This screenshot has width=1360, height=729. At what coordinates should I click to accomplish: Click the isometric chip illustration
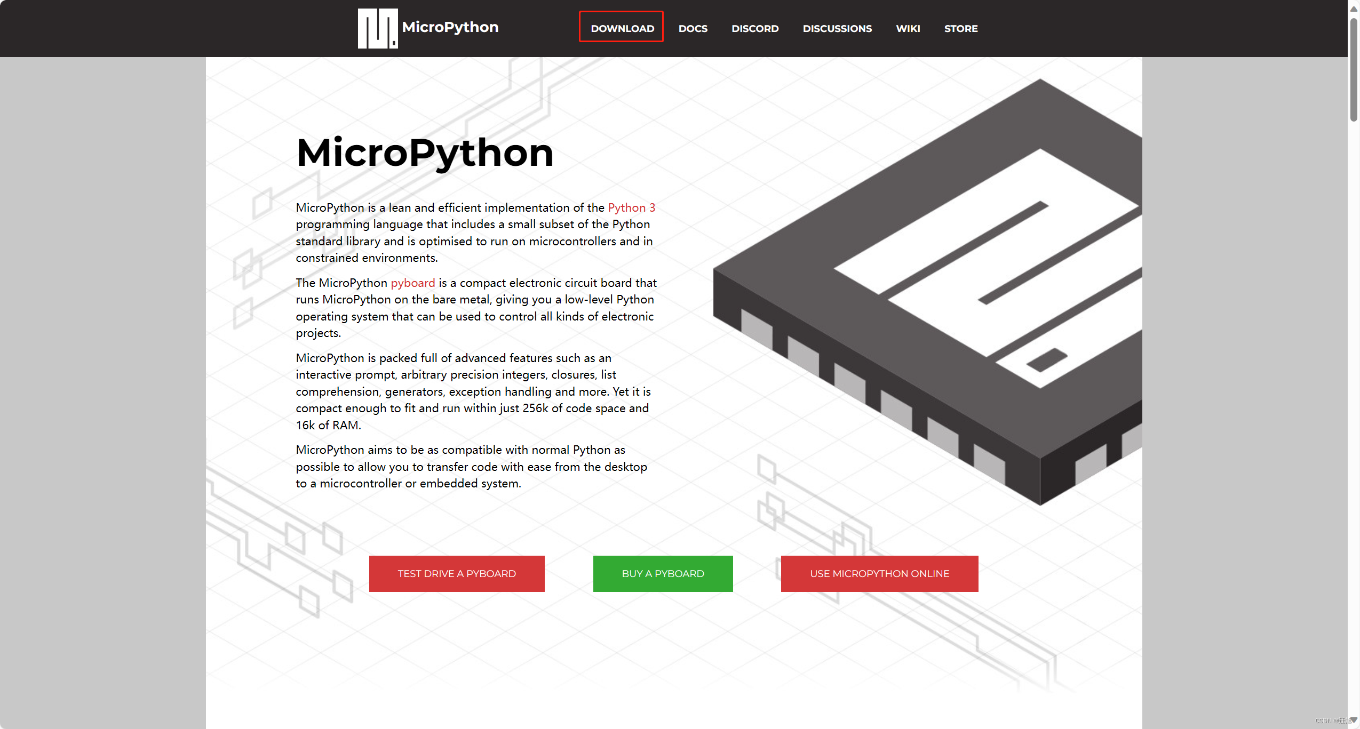click(928, 292)
